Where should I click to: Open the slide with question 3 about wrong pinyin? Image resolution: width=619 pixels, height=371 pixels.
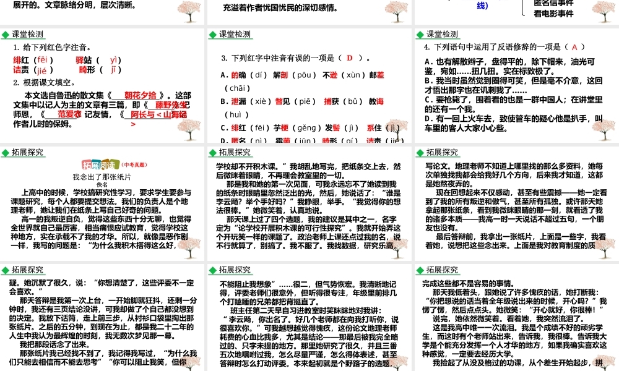tap(309, 85)
